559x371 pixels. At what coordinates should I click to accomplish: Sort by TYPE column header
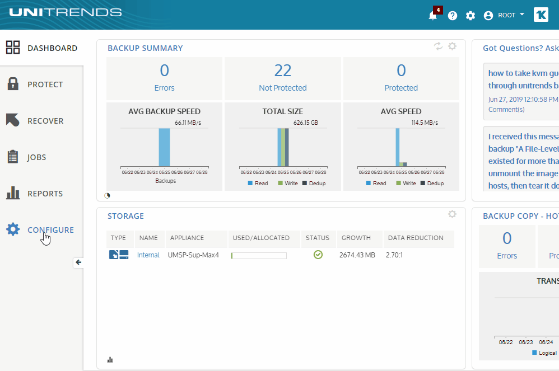point(120,238)
